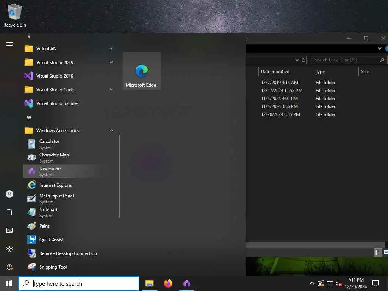Click the Power button in Start sidebar
This screenshot has height=291, width=388.
click(9, 267)
